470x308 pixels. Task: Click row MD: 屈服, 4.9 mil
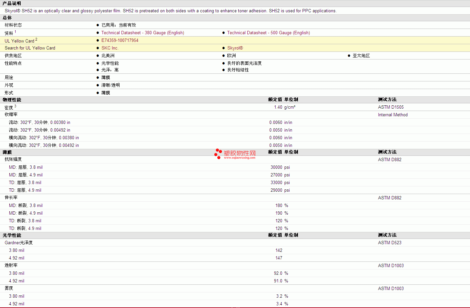click(235, 175)
